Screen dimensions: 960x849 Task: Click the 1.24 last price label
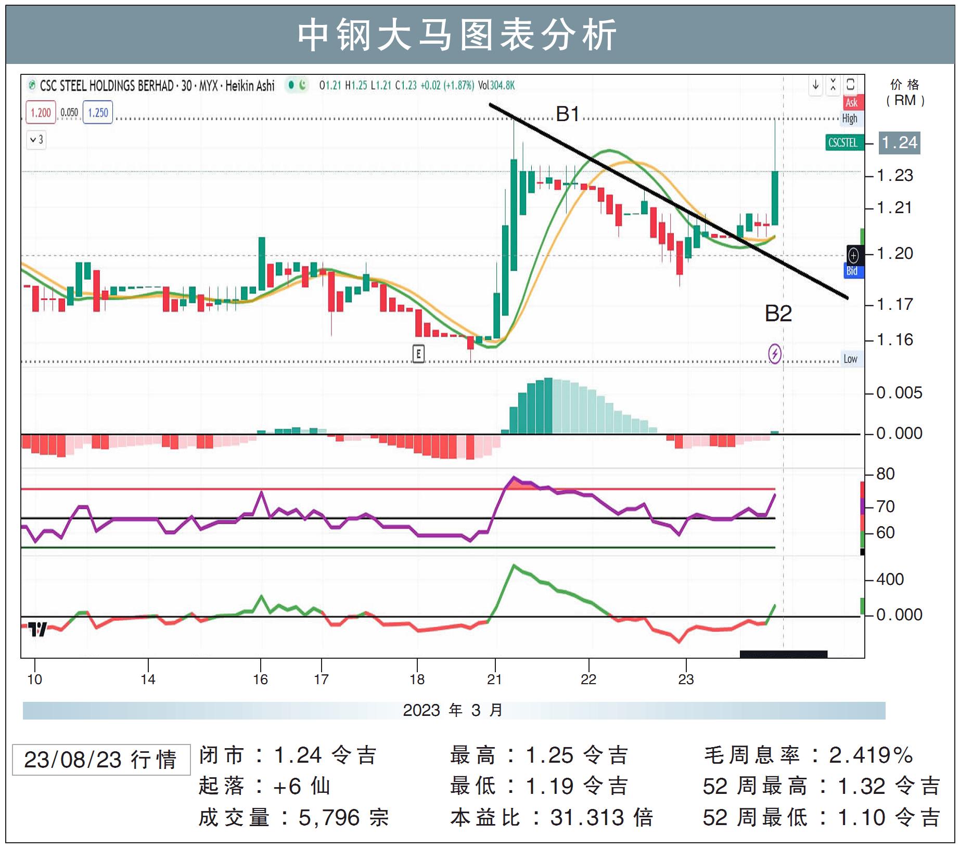(900, 142)
